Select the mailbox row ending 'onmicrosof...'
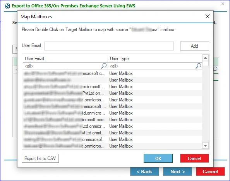The image size is (230, 181). (x=112, y=139)
